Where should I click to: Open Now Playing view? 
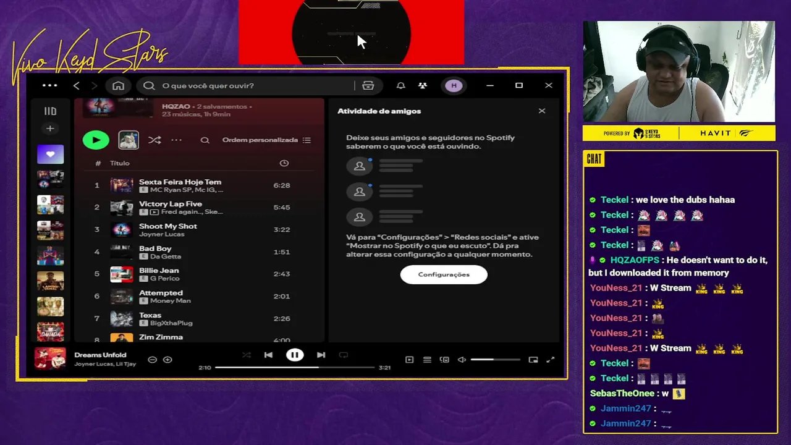409,360
